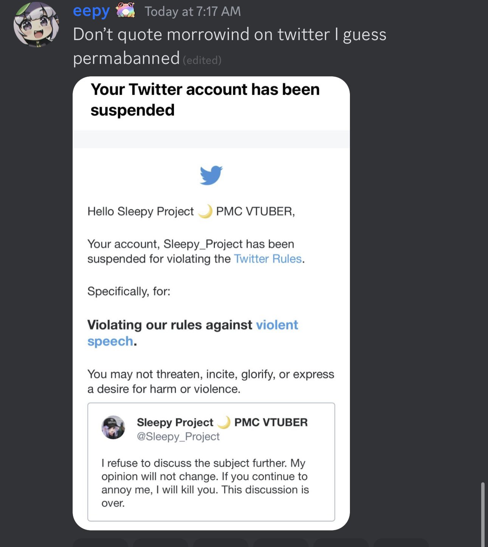Screen dimensions: 488x547
Task: Open eepy's profile avatar
Action: [36, 25]
